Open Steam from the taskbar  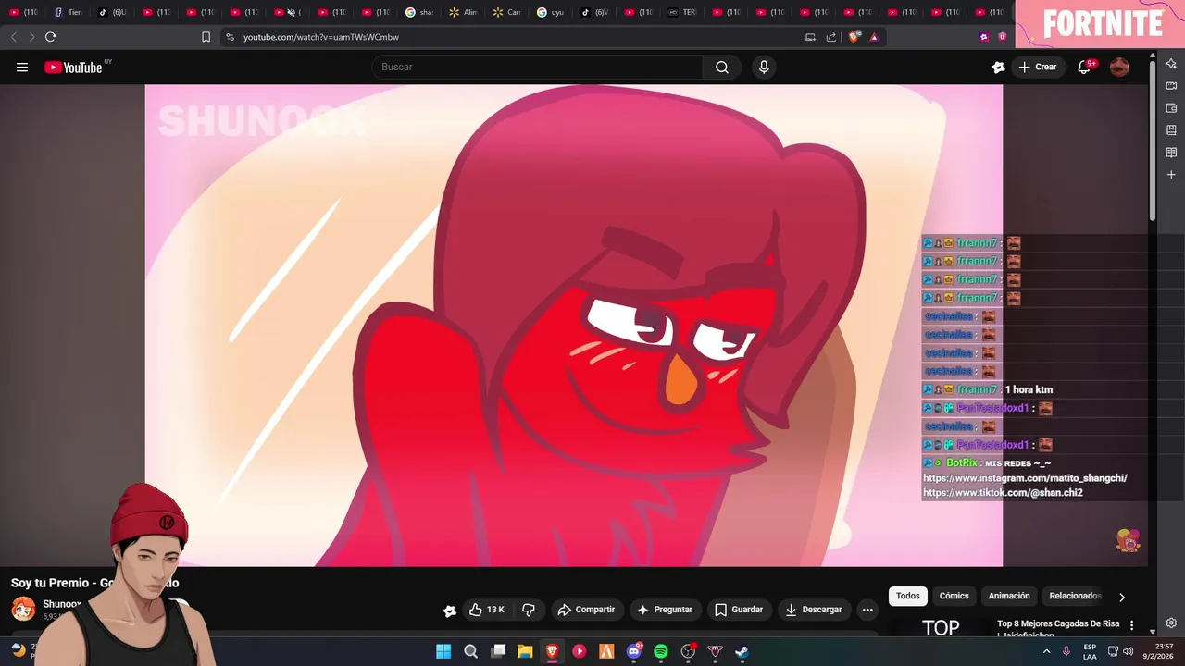[742, 651]
